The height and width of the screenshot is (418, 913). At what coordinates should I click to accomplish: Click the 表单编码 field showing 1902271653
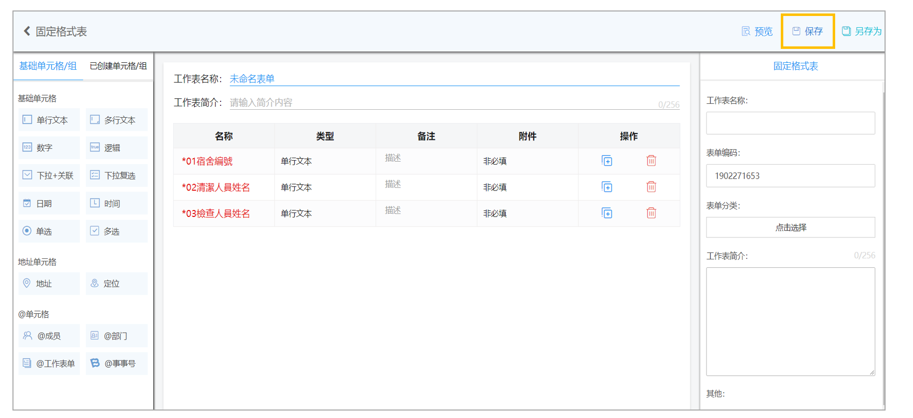[x=790, y=176]
